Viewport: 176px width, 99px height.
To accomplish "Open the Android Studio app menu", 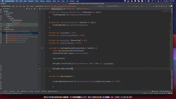I will tap(10, 1).
